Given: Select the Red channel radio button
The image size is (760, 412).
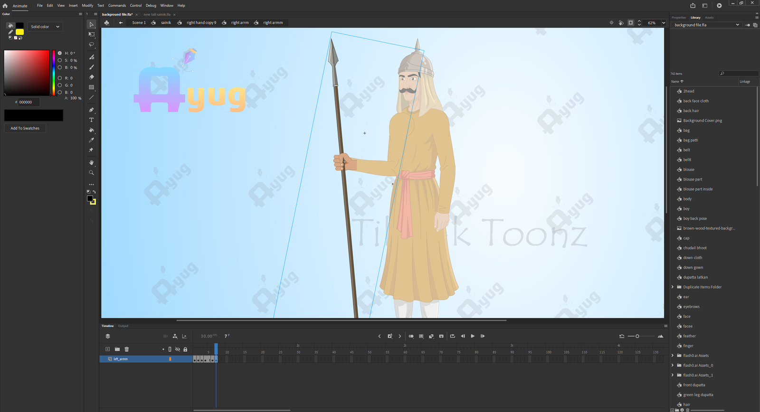Looking at the screenshot, I should tap(60, 78).
